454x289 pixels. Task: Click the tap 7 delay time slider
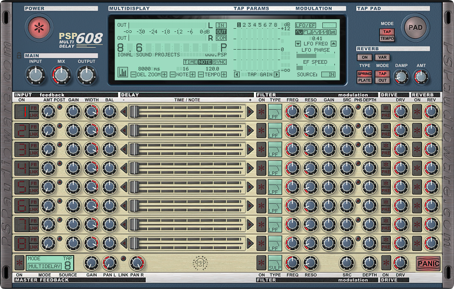pyautogui.click(x=187, y=225)
